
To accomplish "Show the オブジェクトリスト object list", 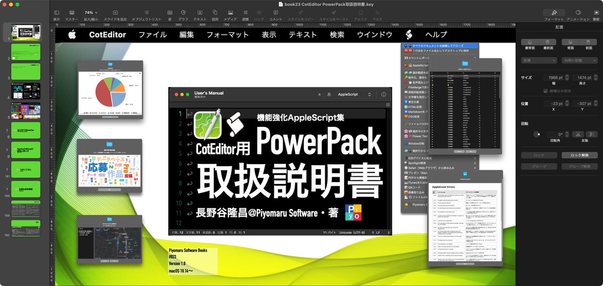I will click(146, 12).
